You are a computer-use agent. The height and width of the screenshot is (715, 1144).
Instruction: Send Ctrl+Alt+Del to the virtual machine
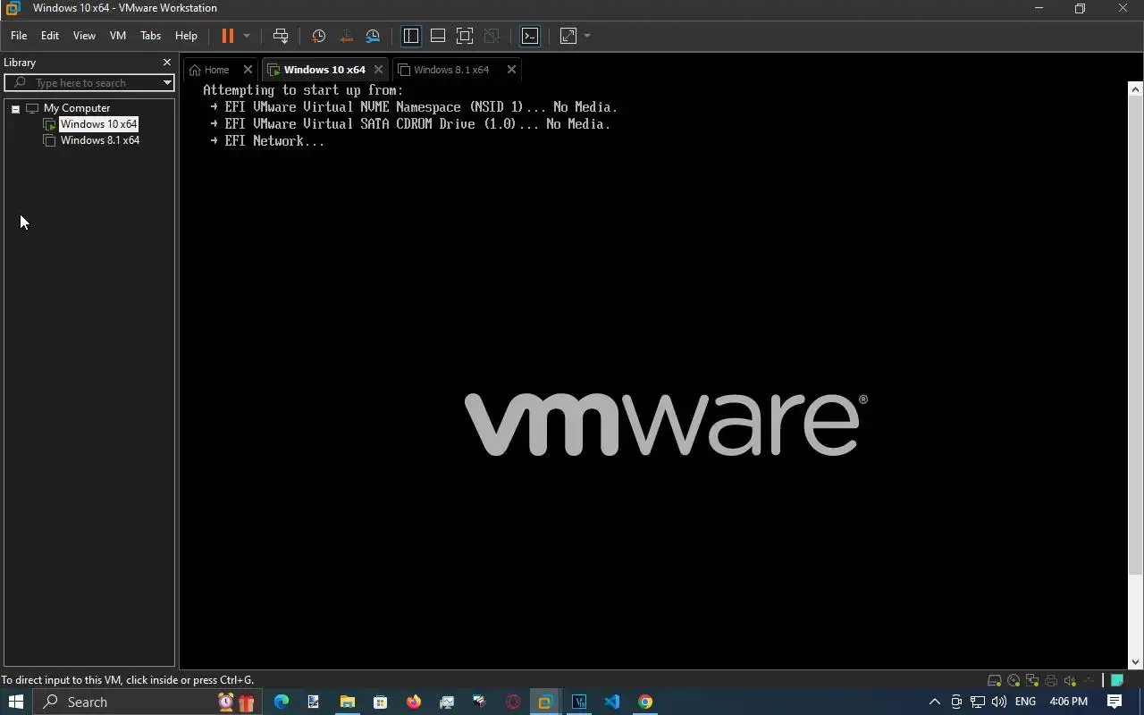pyautogui.click(x=281, y=36)
